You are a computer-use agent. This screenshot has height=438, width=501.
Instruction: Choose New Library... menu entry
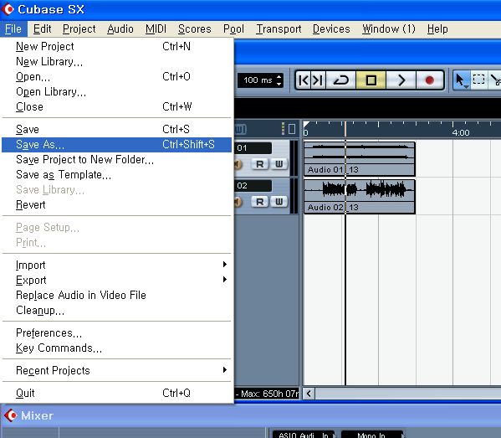coord(116,61)
